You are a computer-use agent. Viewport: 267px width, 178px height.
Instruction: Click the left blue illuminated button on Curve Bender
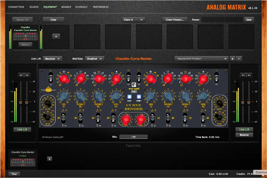pyautogui.click(x=130, y=97)
